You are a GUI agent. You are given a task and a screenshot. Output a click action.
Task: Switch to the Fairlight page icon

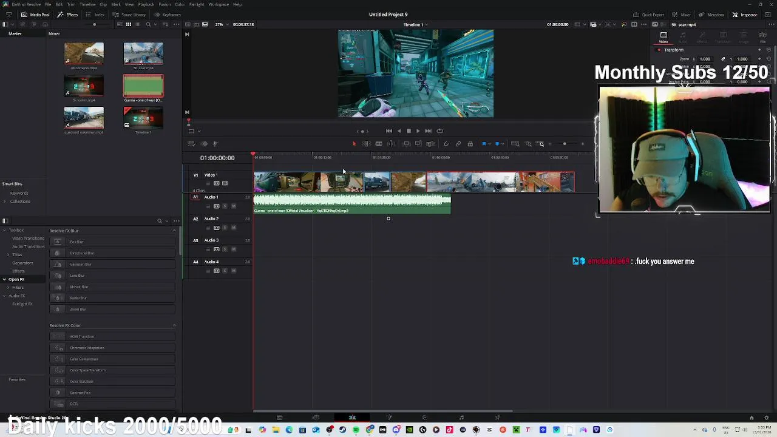click(461, 418)
